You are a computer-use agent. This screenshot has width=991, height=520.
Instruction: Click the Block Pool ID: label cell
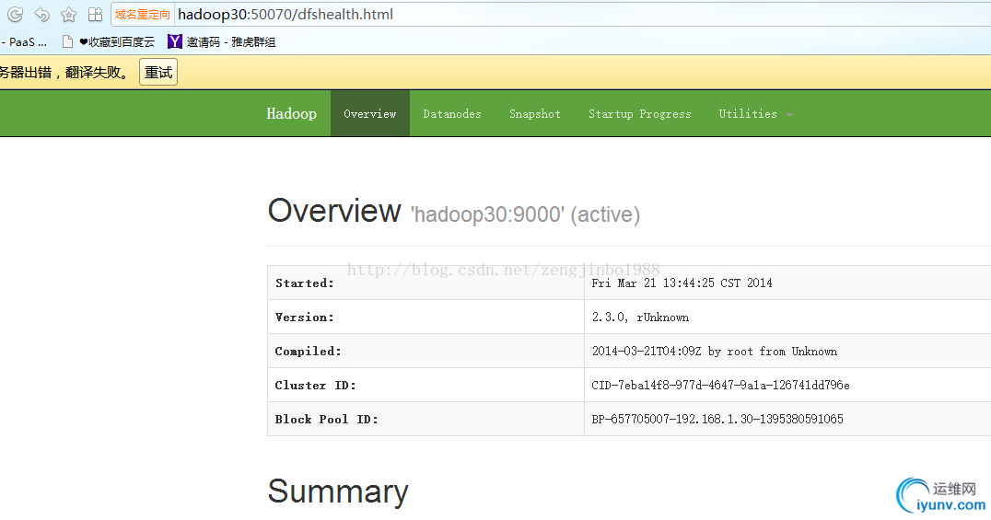pos(426,419)
